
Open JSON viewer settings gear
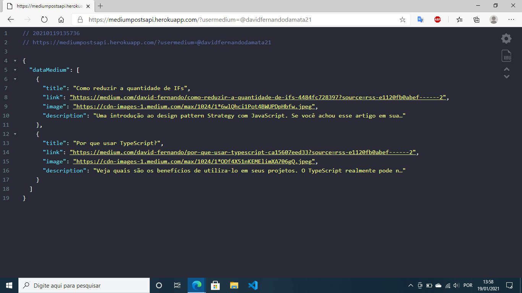tap(506, 38)
